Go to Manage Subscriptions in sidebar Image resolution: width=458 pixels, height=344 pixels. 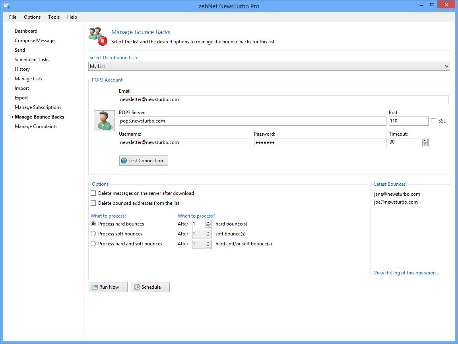coord(38,107)
